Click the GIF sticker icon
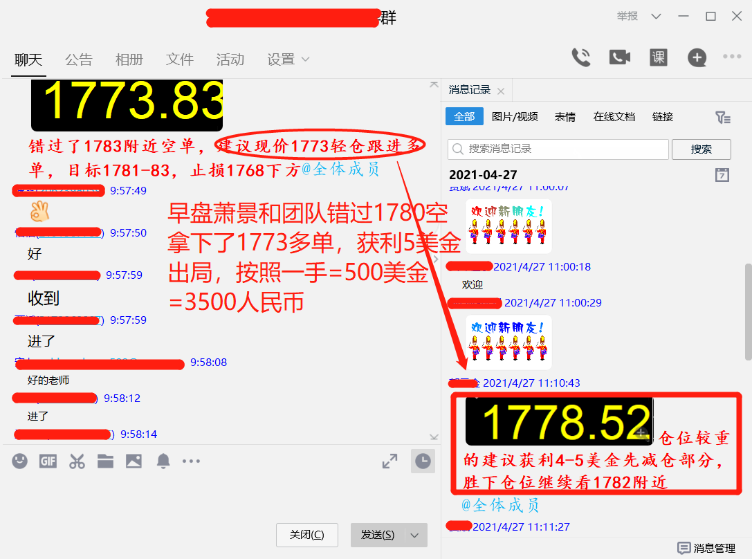Screen dimensions: 752x559 pyautogui.click(x=48, y=461)
